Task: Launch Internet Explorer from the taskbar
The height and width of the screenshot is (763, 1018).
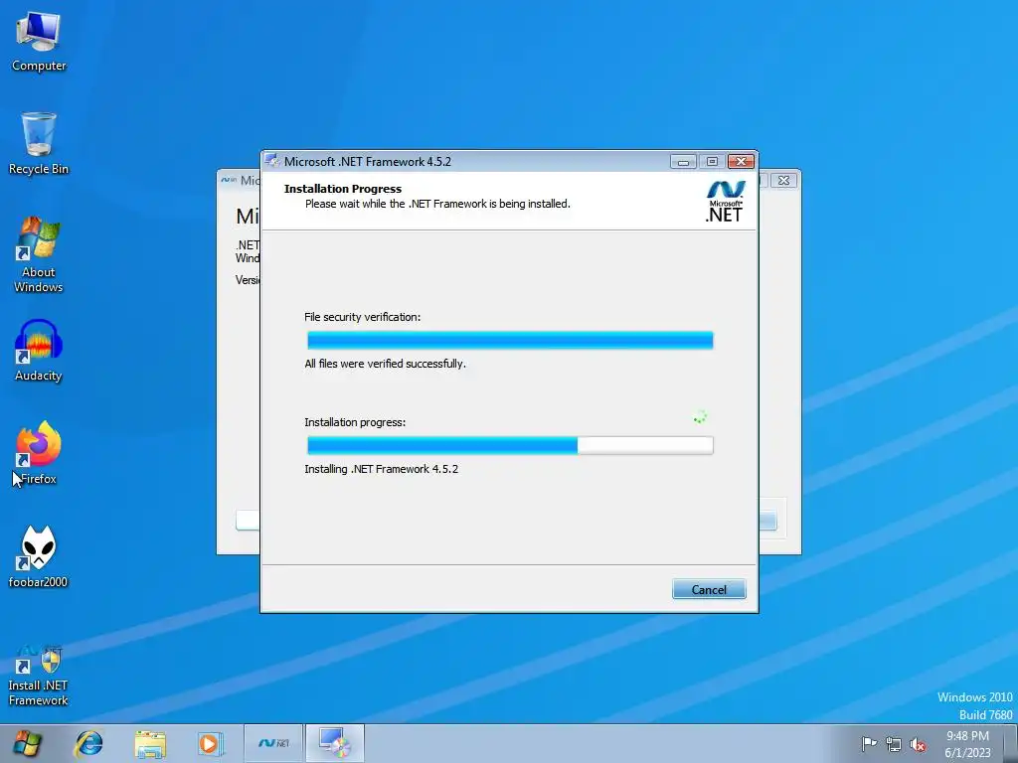Action: (x=88, y=743)
